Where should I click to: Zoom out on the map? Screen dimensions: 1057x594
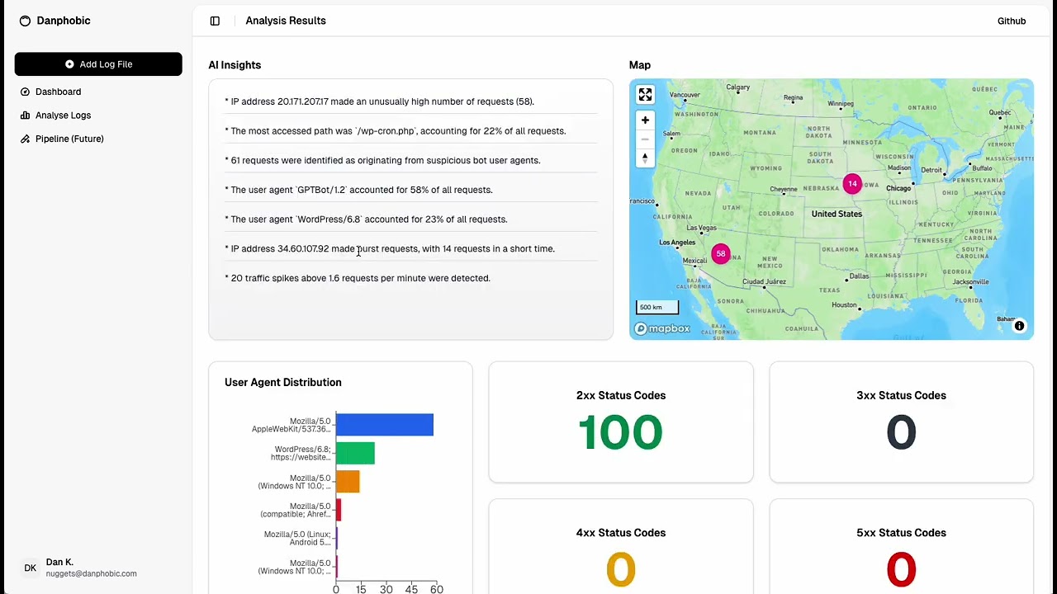pos(645,139)
